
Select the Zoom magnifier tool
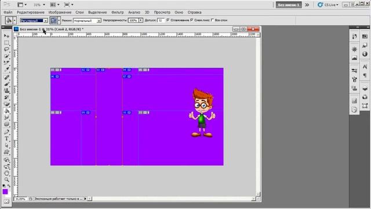coord(6,180)
